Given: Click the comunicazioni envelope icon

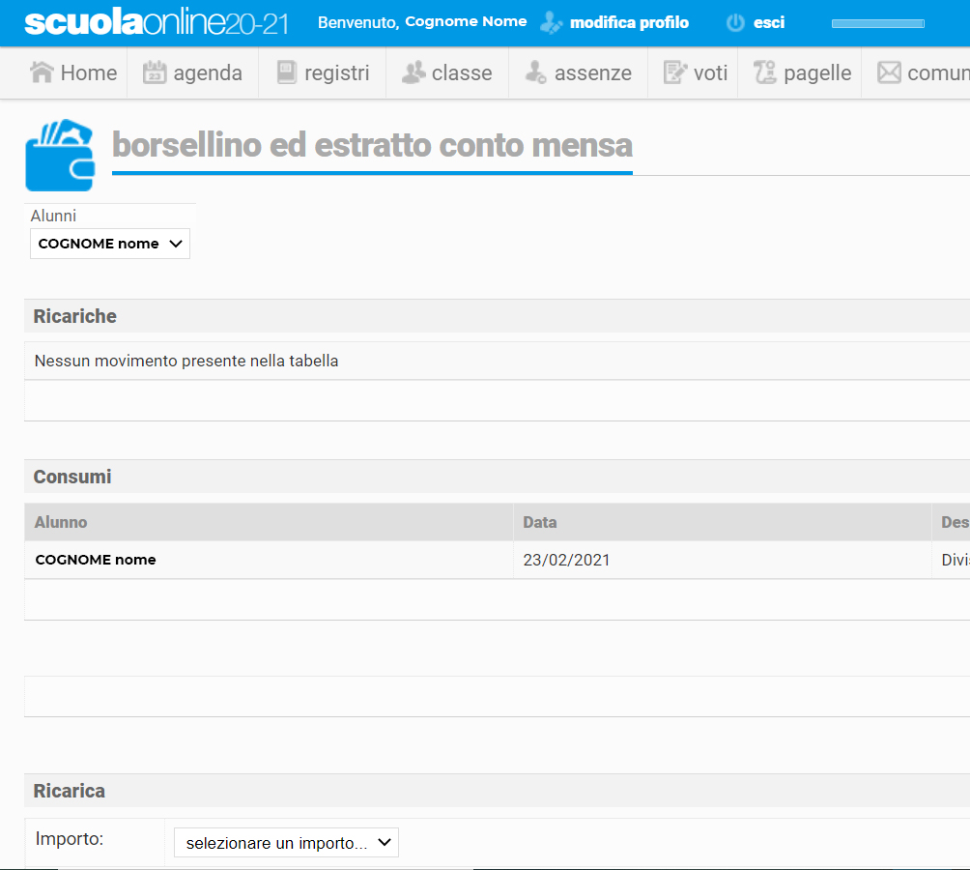Looking at the screenshot, I should [x=889, y=72].
